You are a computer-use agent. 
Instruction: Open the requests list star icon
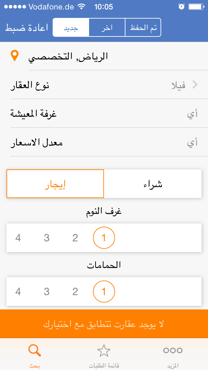[104, 350]
